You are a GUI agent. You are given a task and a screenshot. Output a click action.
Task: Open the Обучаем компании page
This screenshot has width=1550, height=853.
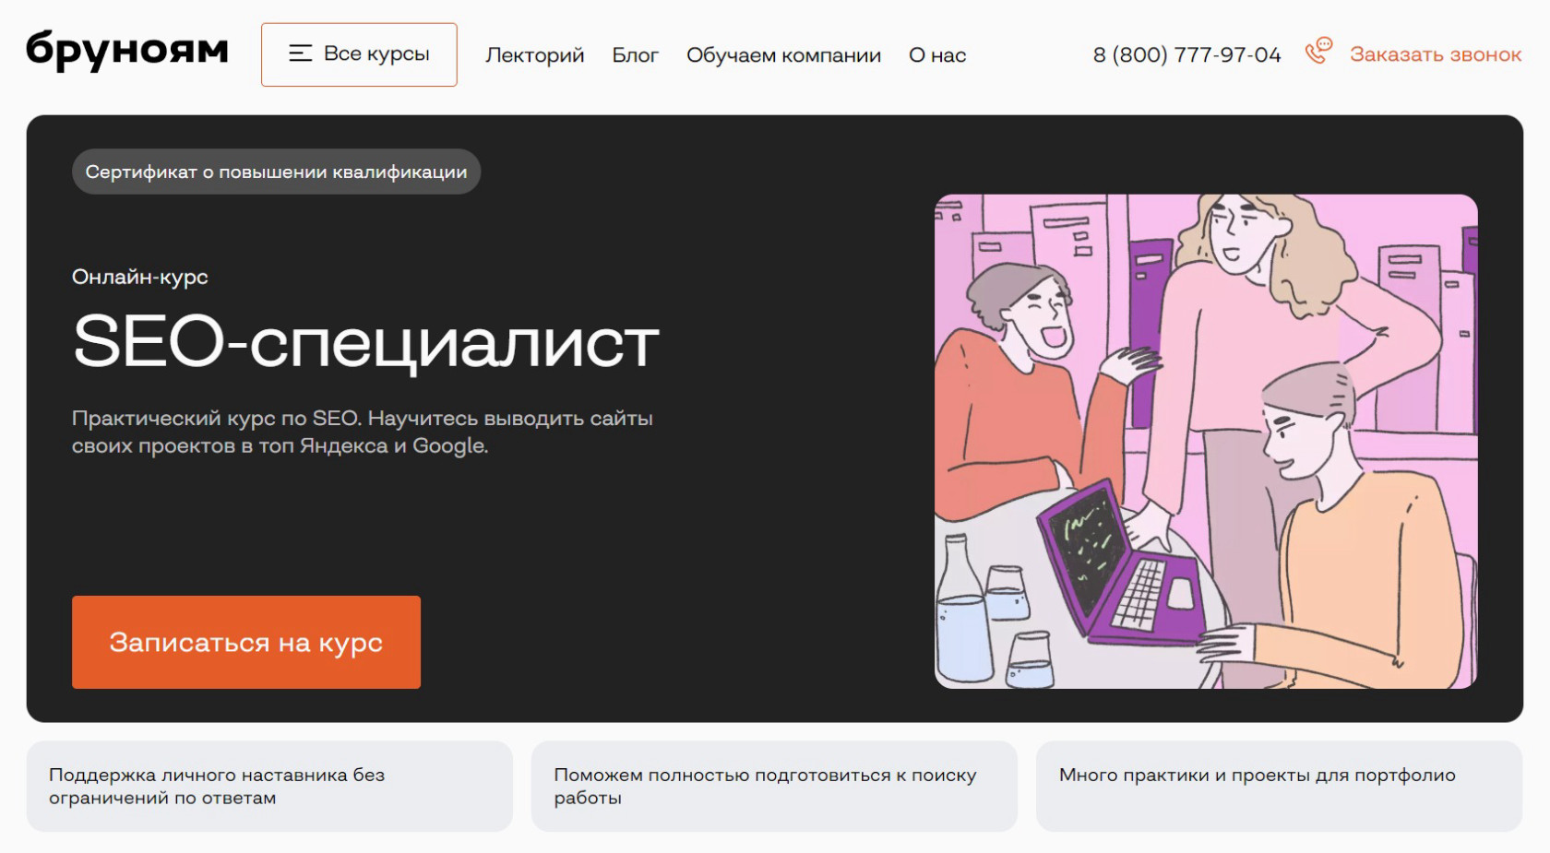point(783,55)
